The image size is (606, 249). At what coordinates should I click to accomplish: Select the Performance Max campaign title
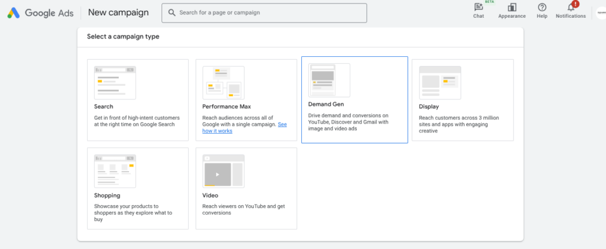point(227,106)
